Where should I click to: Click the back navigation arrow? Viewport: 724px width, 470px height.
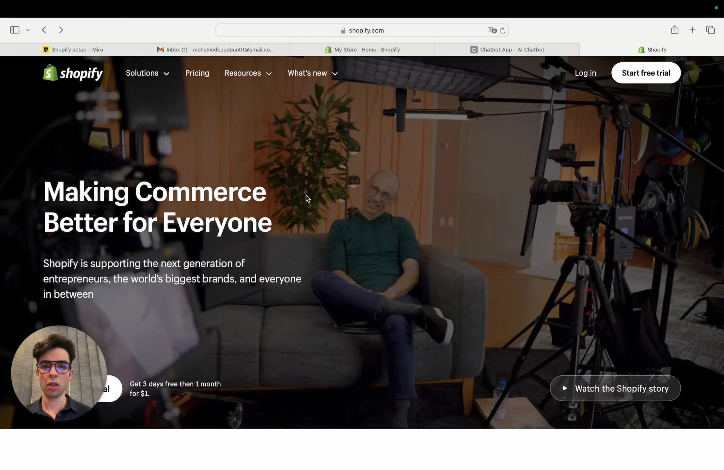coord(44,30)
